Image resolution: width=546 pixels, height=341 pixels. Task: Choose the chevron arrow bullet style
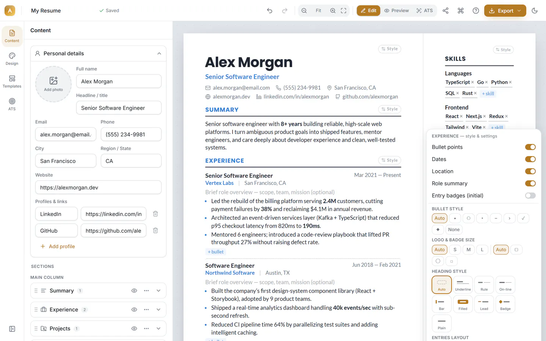[509, 218]
